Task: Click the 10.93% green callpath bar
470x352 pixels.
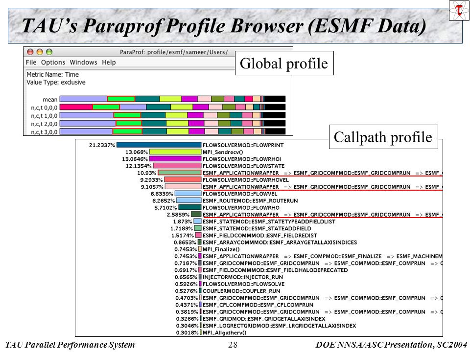Action: (180, 173)
